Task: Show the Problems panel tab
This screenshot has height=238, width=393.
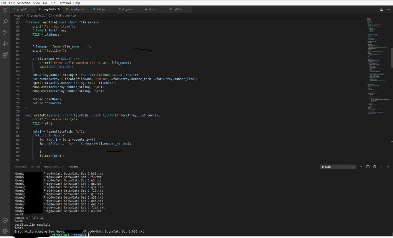Action: point(21,167)
